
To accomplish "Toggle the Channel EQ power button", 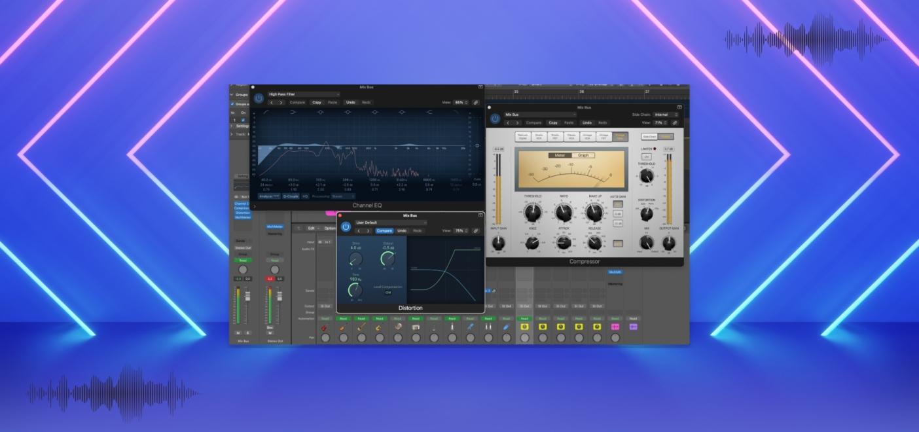I will pyautogui.click(x=259, y=98).
